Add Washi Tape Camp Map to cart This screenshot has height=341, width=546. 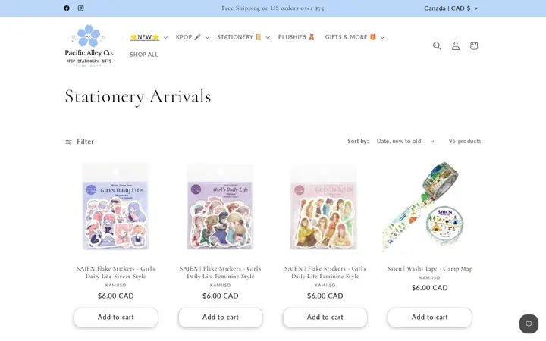pos(430,318)
